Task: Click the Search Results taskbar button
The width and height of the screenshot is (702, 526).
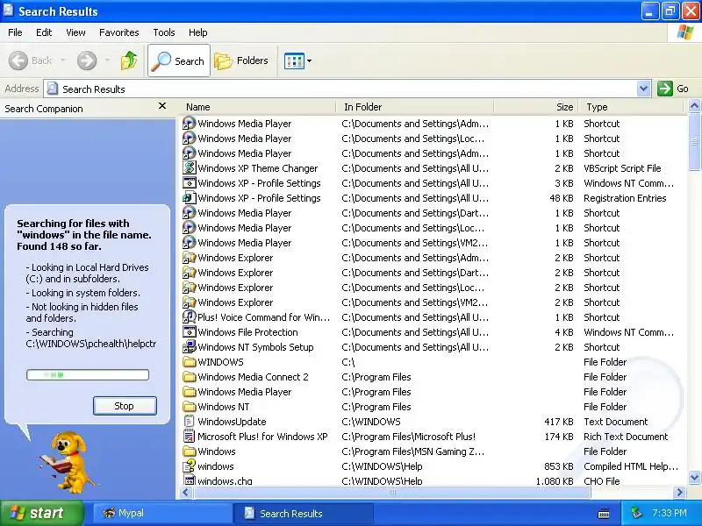Action: (x=304, y=513)
